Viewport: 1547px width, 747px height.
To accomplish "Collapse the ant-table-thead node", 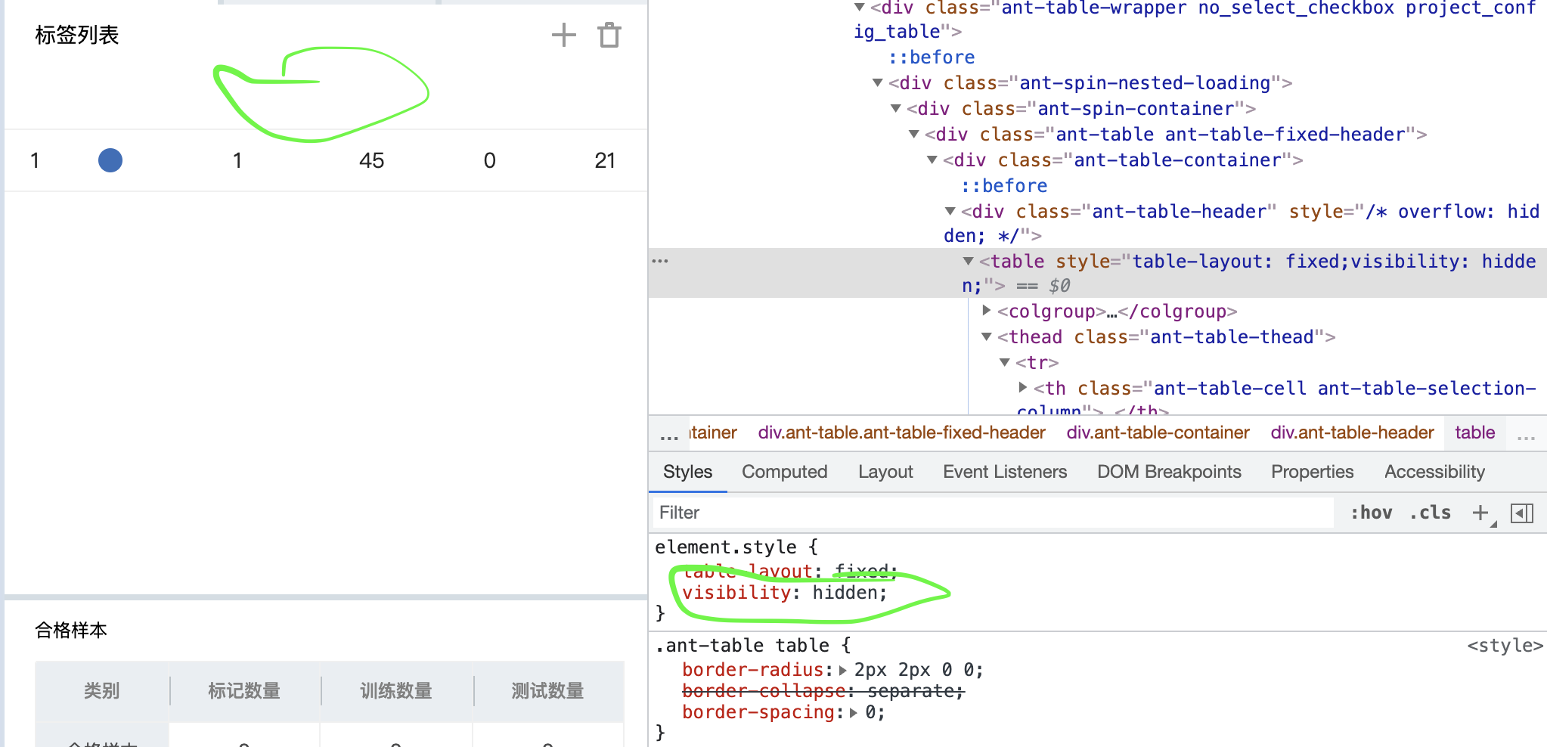I will coord(985,336).
